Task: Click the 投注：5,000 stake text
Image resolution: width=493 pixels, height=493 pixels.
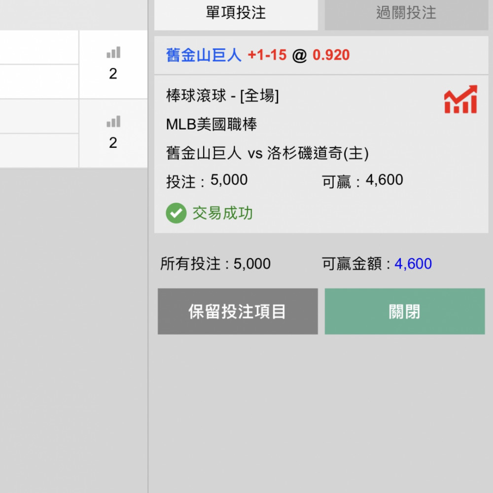Action: (207, 181)
